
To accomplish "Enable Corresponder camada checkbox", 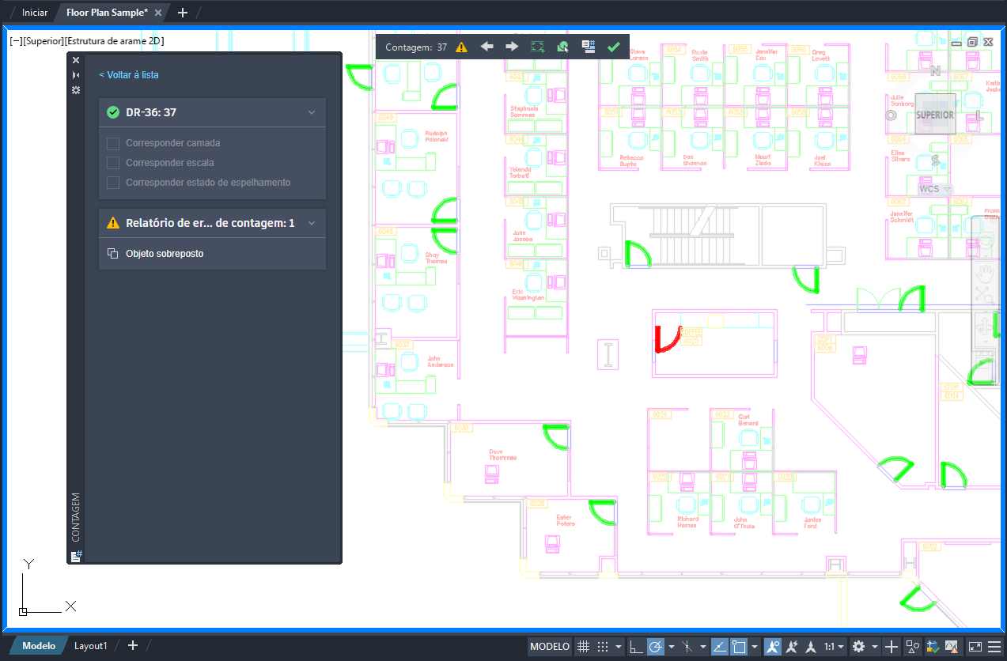I will 113,143.
